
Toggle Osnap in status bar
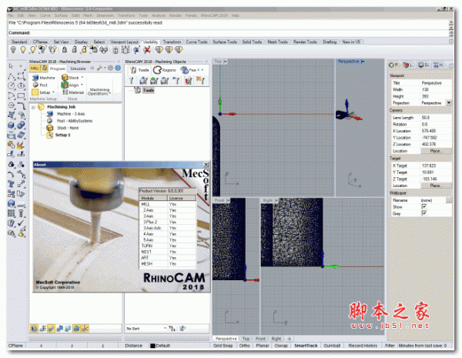[281, 346]
